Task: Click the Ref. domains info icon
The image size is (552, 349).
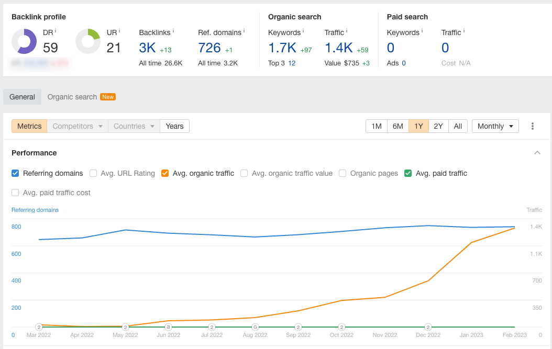Action: tap(244, 31)
